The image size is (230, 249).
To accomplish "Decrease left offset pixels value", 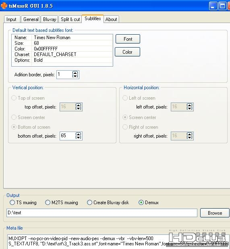I will 189,108.
